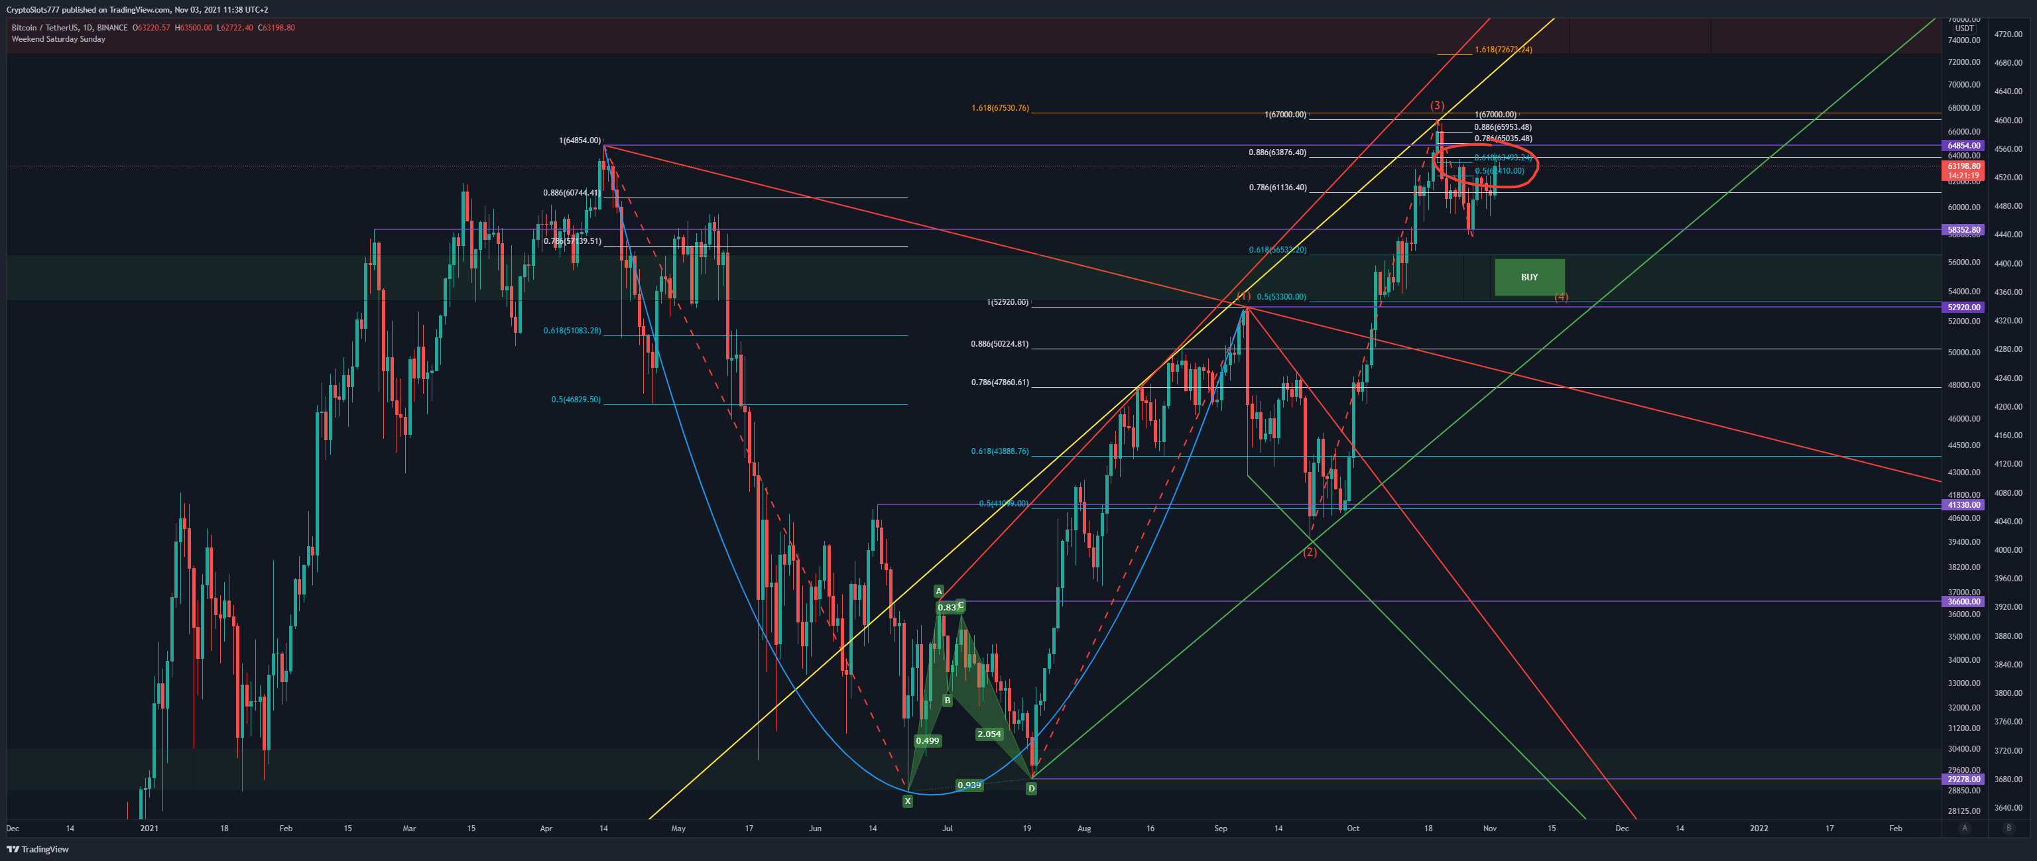Click the 0.5(53300.00) Fibonacci label
The width and height of the screenshot is (2037, 861).
(1281, 296)
